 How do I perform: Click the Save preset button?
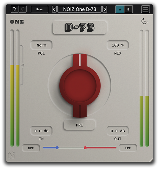click(39, 10)
